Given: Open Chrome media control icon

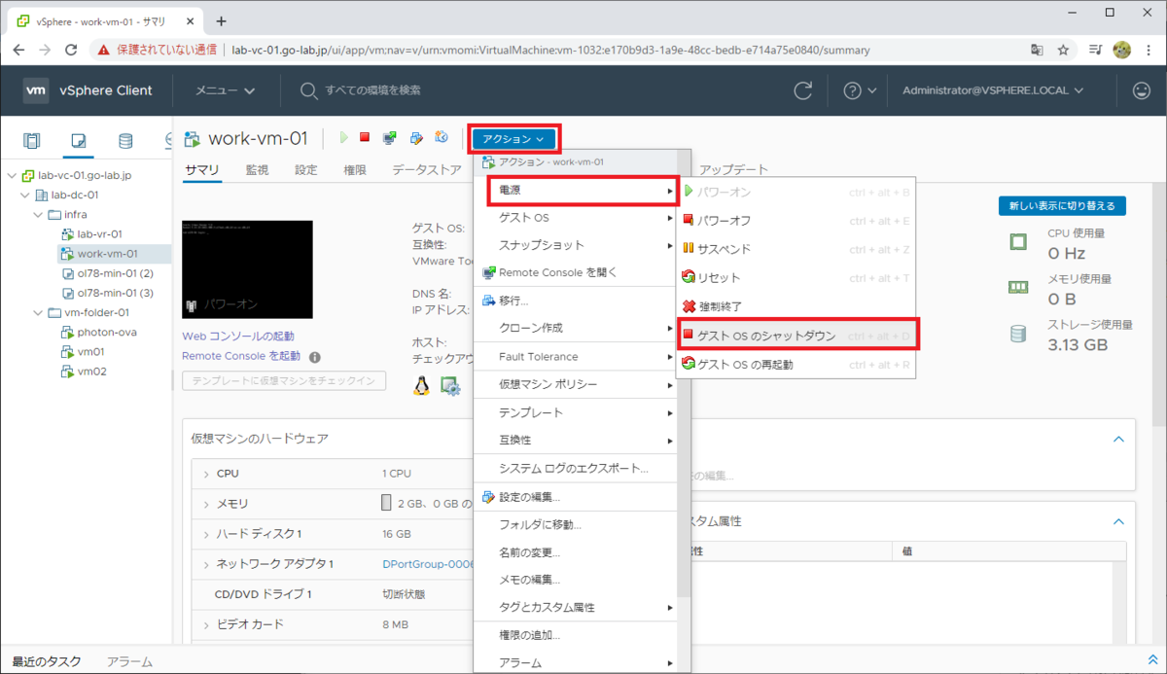Looking at the screenshot, I should (x=1095, y=50).
